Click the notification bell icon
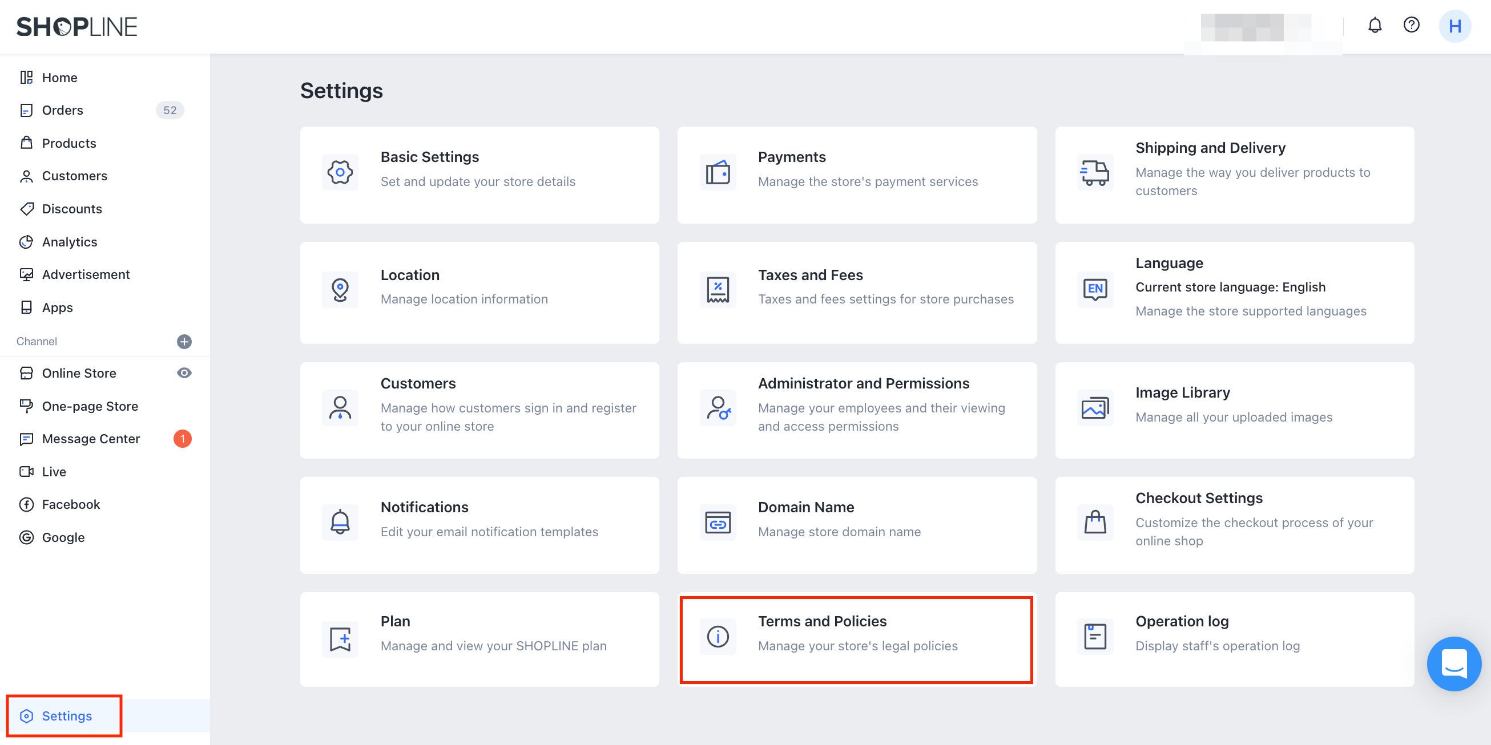The height and width of the screenshot is (745, 1491). pos(1374,26)
